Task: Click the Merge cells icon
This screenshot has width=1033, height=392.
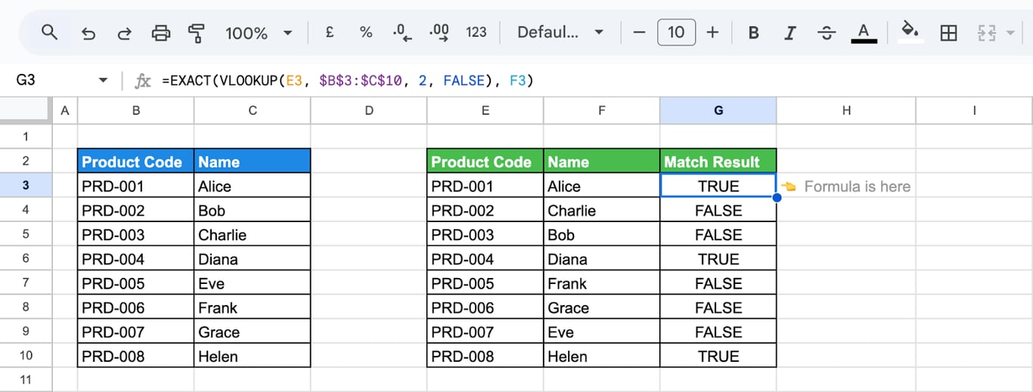Action: tap(986, 32)
